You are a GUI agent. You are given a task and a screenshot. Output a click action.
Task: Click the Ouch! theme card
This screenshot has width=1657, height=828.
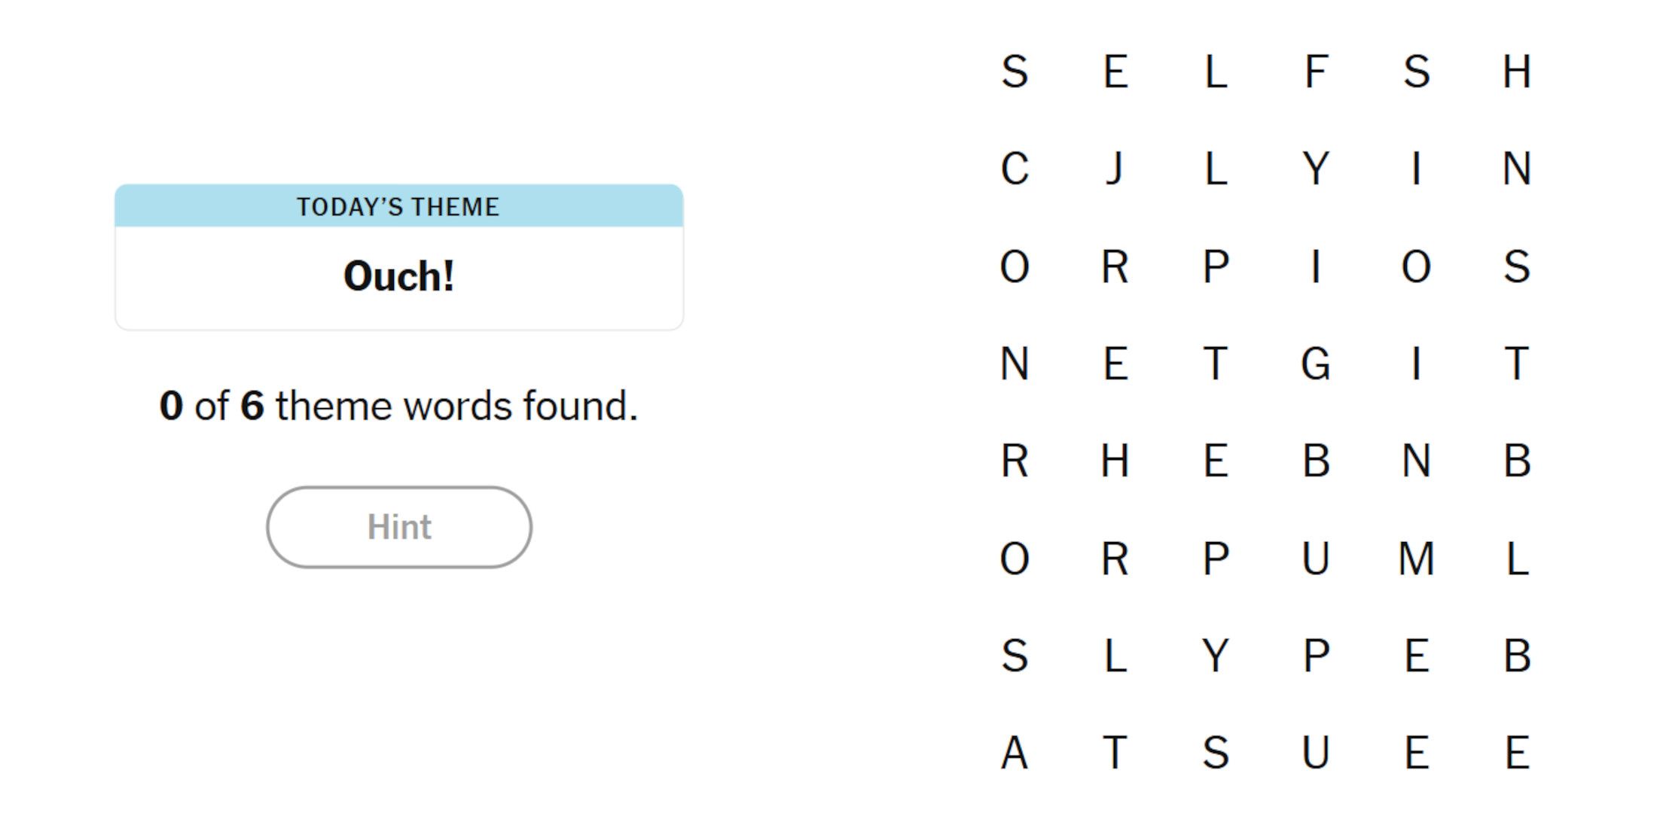(x=398, y=276)
